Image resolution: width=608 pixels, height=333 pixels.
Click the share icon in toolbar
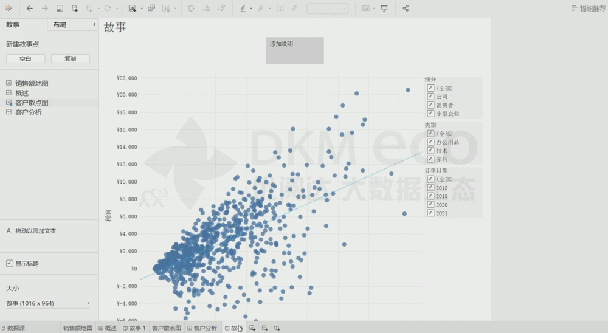tap(406, 9)
